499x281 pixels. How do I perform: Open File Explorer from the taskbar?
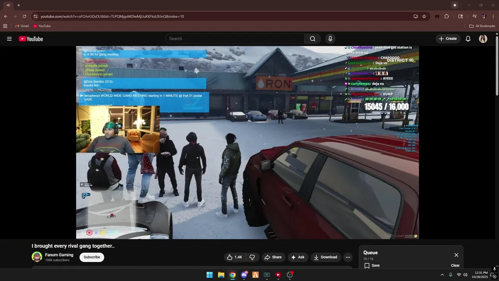221,275
